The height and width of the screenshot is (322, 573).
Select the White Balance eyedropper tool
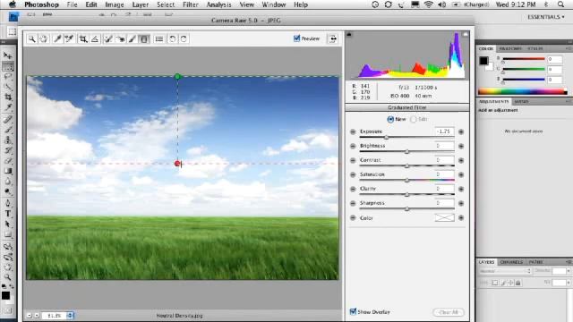point(57,38)
